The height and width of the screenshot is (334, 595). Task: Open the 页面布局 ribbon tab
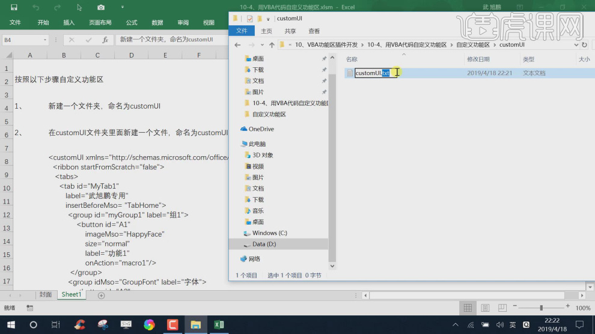click(100, 22)
